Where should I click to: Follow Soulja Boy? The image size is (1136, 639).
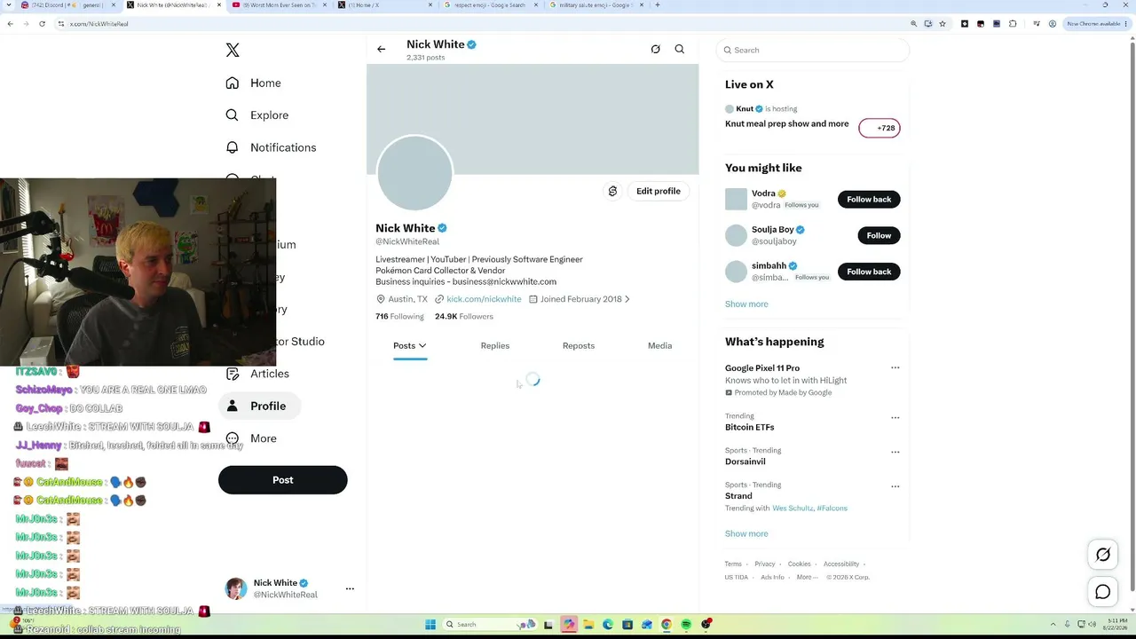point(879,235)
